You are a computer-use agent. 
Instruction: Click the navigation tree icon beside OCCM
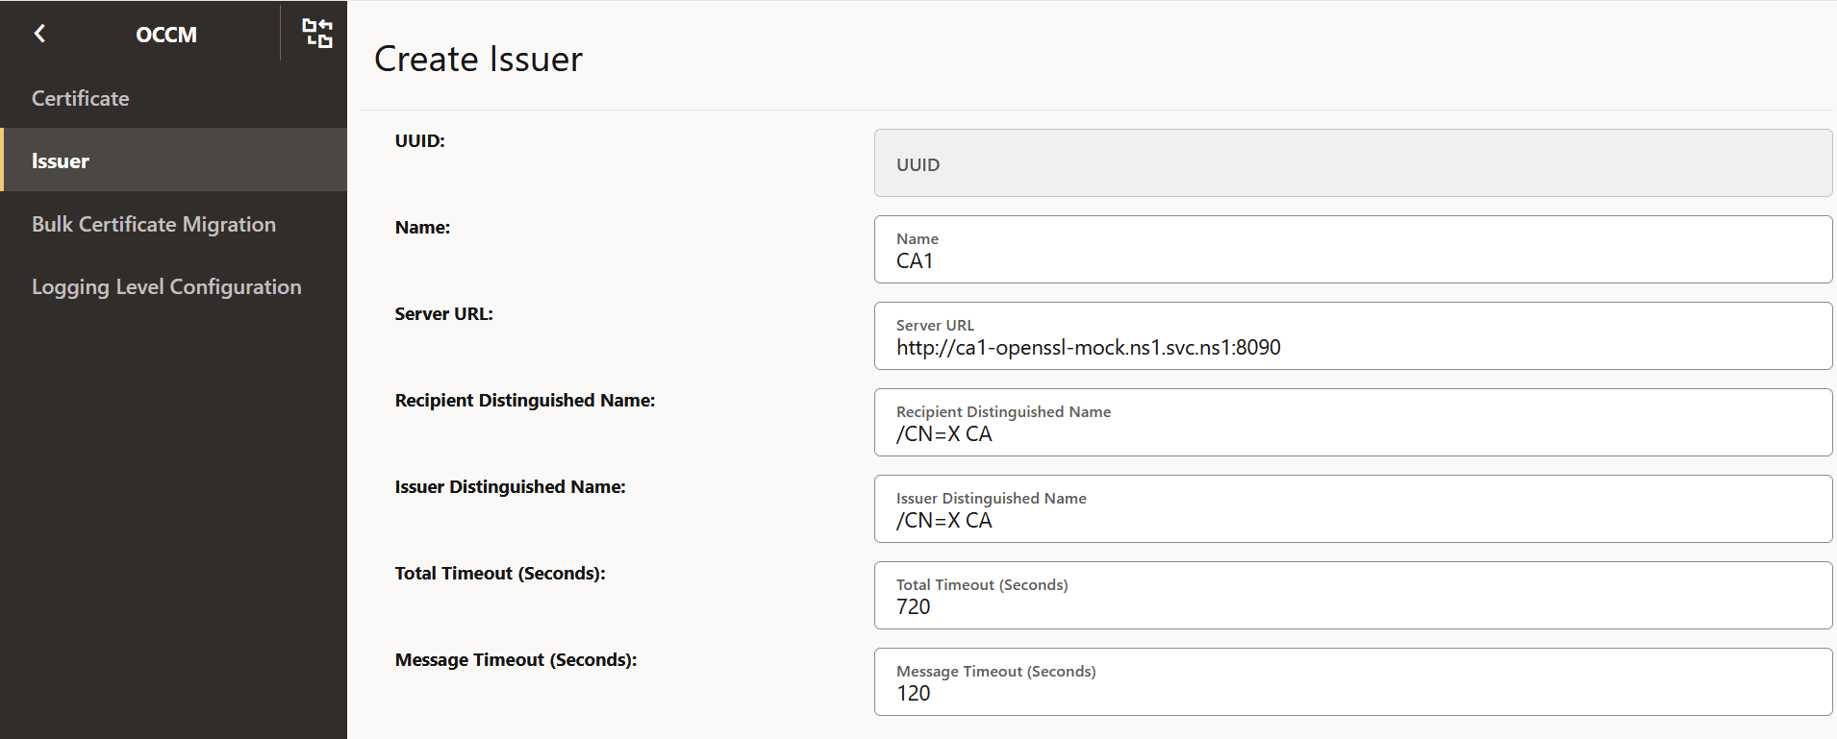317,34
